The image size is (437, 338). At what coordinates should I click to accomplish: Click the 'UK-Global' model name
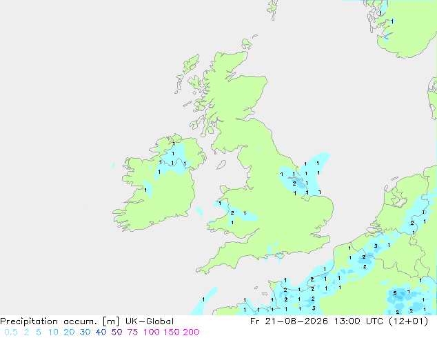[x=150, y=321]
